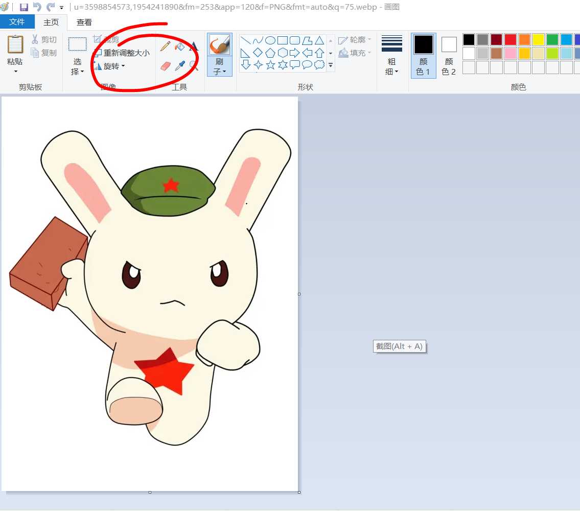
Task: Pick the brown color swatch
Action: (496, 53)
